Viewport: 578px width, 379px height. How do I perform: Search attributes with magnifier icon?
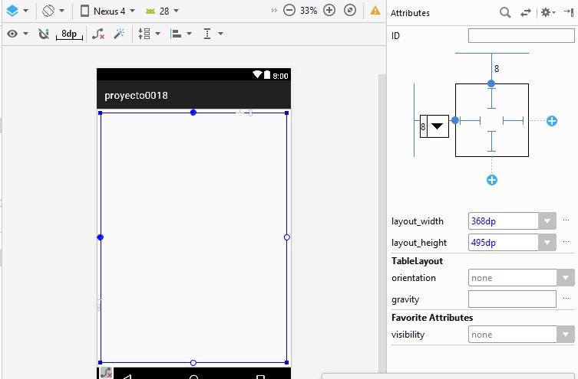[x=505, y=12]
